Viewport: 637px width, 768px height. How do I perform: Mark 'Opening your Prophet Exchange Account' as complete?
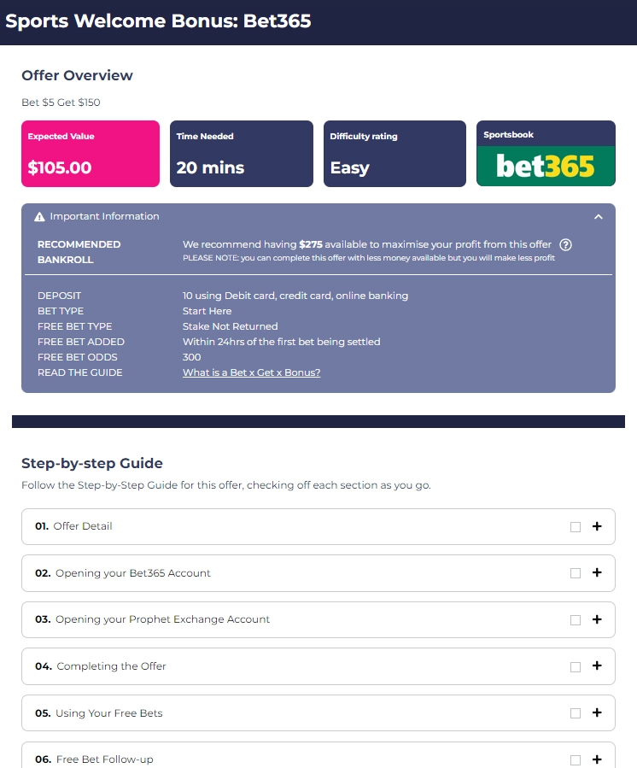point(575,619)
